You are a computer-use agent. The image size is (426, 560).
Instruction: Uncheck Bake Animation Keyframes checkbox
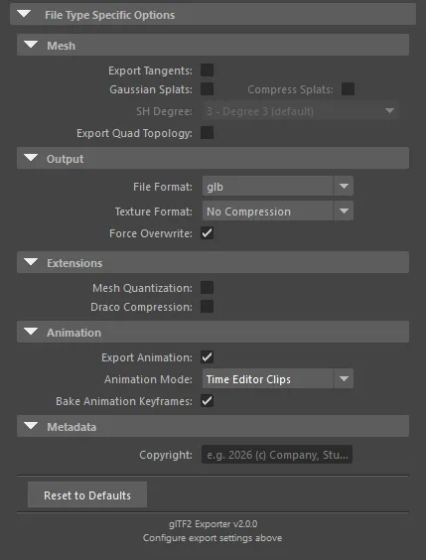(x=208, y=401)
